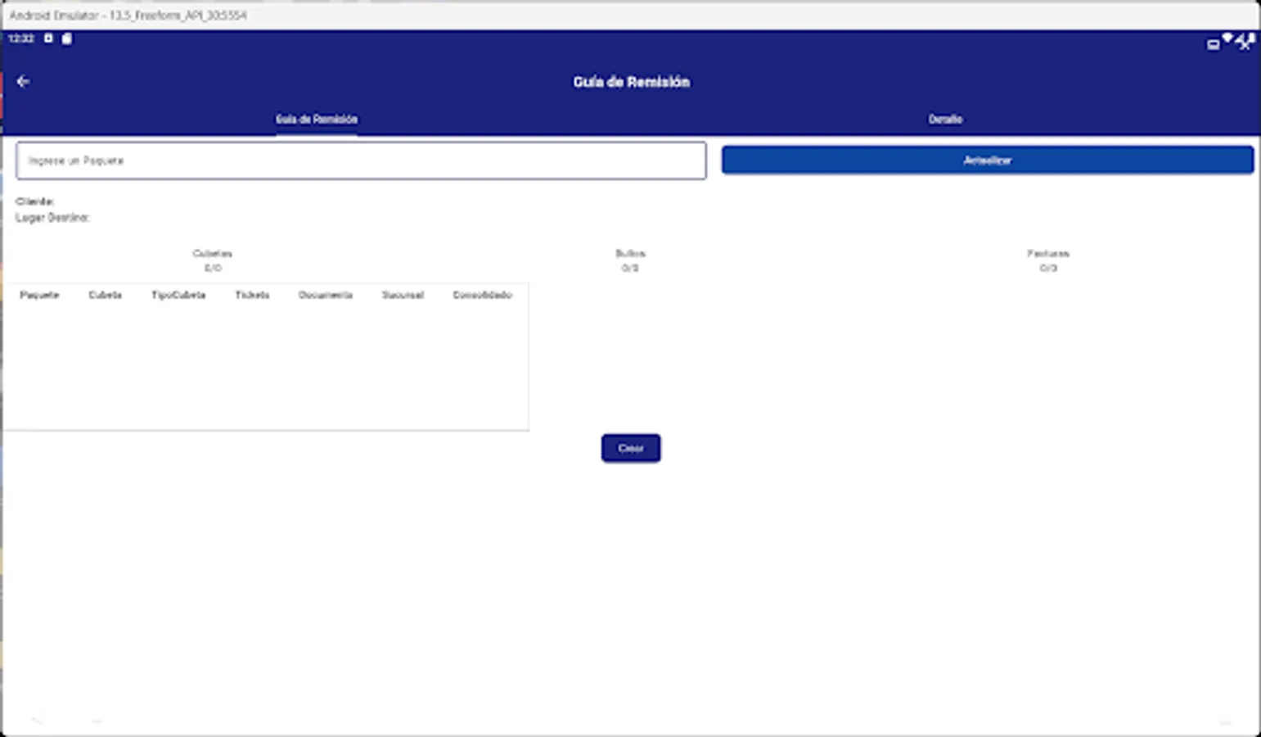1261x737 pixels.
Task: Click the Cubetas 0/0 counter
Action: [x=214, y=260]
